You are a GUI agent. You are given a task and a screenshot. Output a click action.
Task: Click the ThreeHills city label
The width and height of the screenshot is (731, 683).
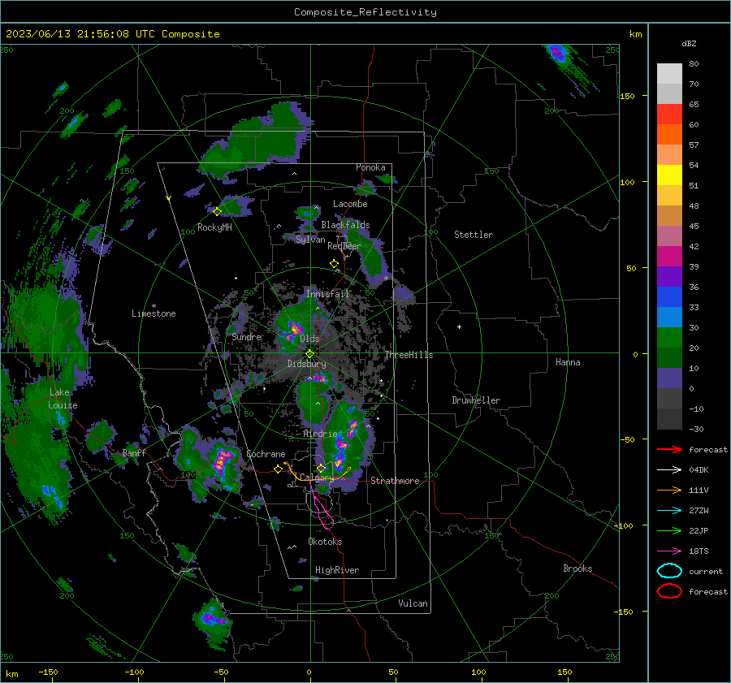[409, 355]
